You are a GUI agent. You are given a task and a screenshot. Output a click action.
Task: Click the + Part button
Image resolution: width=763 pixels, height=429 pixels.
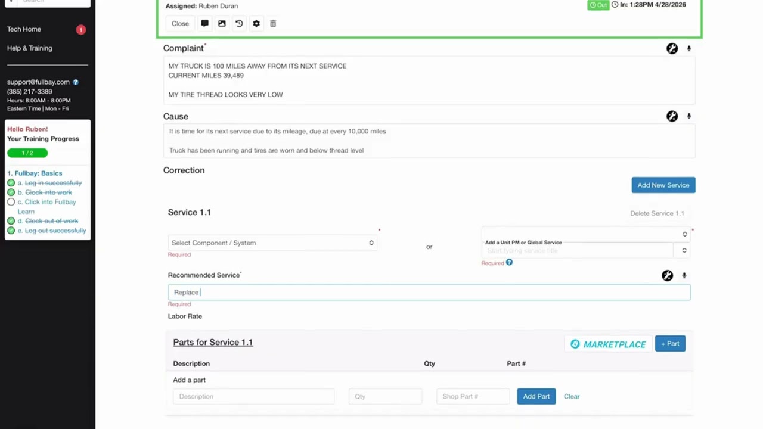[670, 344]
